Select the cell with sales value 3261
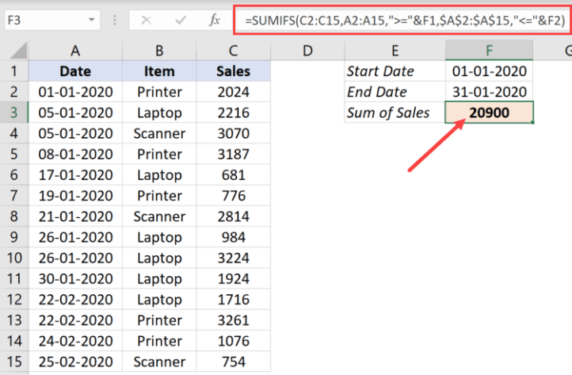The width and height of the screenshot is (572, 375). click(x=233, y=320)
